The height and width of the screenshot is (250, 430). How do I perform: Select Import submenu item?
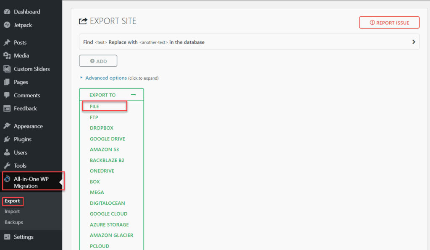tap(12, 211)
